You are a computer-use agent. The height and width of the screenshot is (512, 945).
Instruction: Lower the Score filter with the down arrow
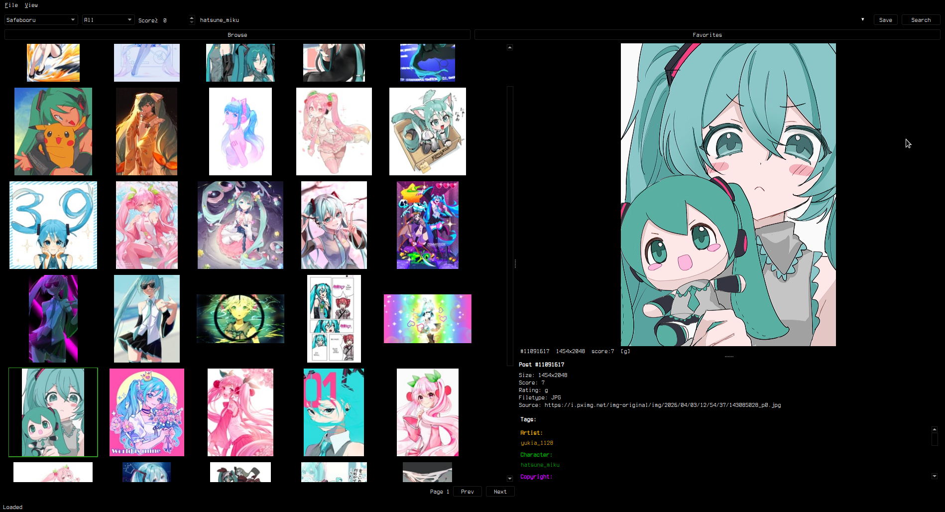191,22
